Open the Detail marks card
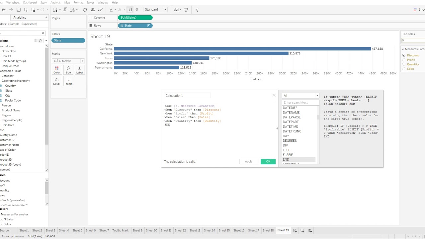The width and height of the screenshot is (425, 239). point(57,81)
